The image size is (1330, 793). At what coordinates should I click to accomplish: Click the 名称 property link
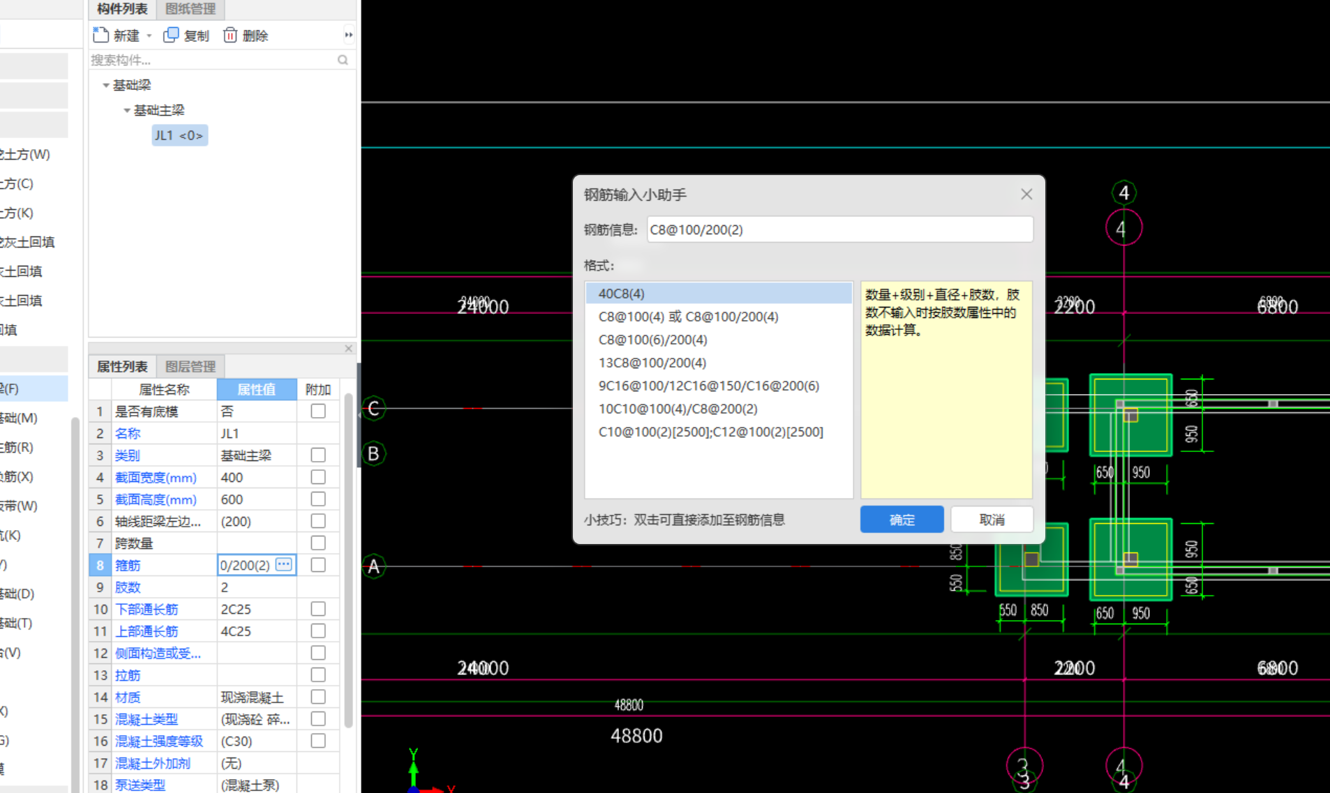[128, 433]
